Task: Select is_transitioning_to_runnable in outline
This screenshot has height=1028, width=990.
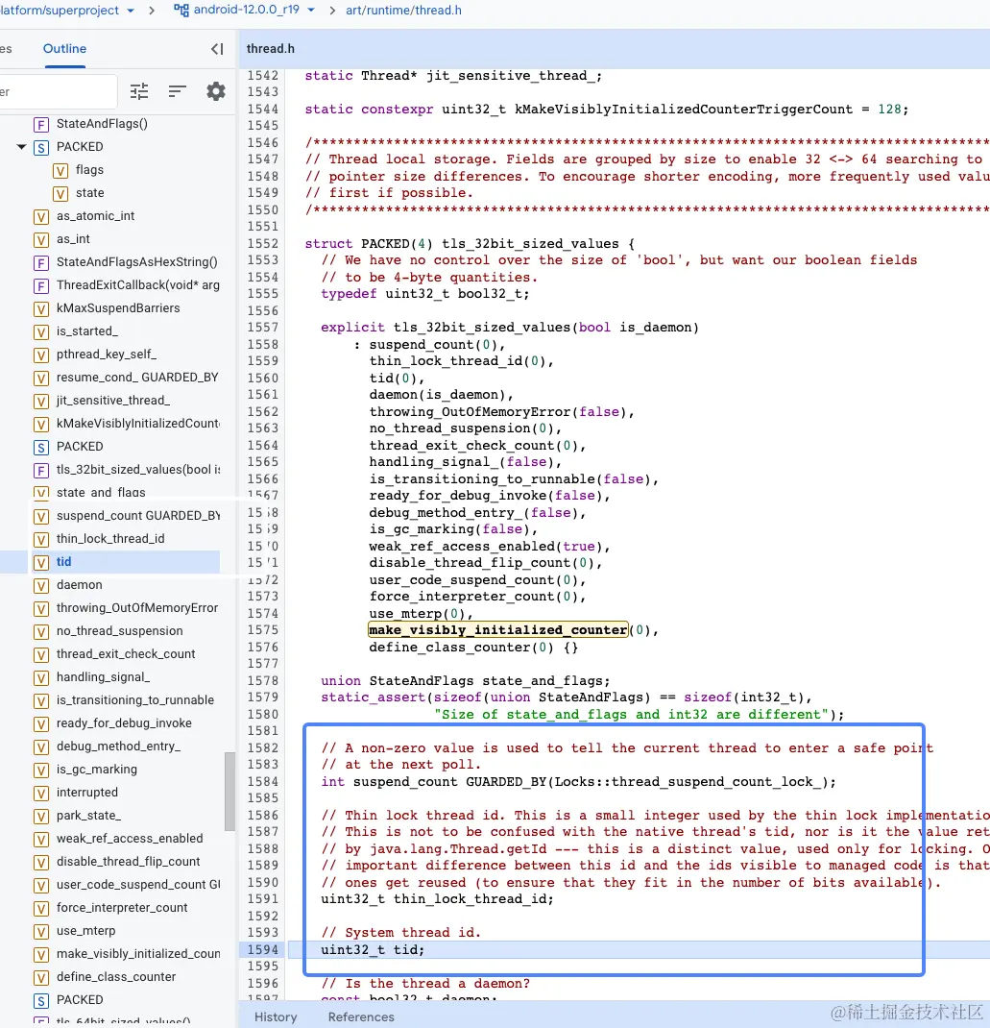Action: [x=135, y=700]
